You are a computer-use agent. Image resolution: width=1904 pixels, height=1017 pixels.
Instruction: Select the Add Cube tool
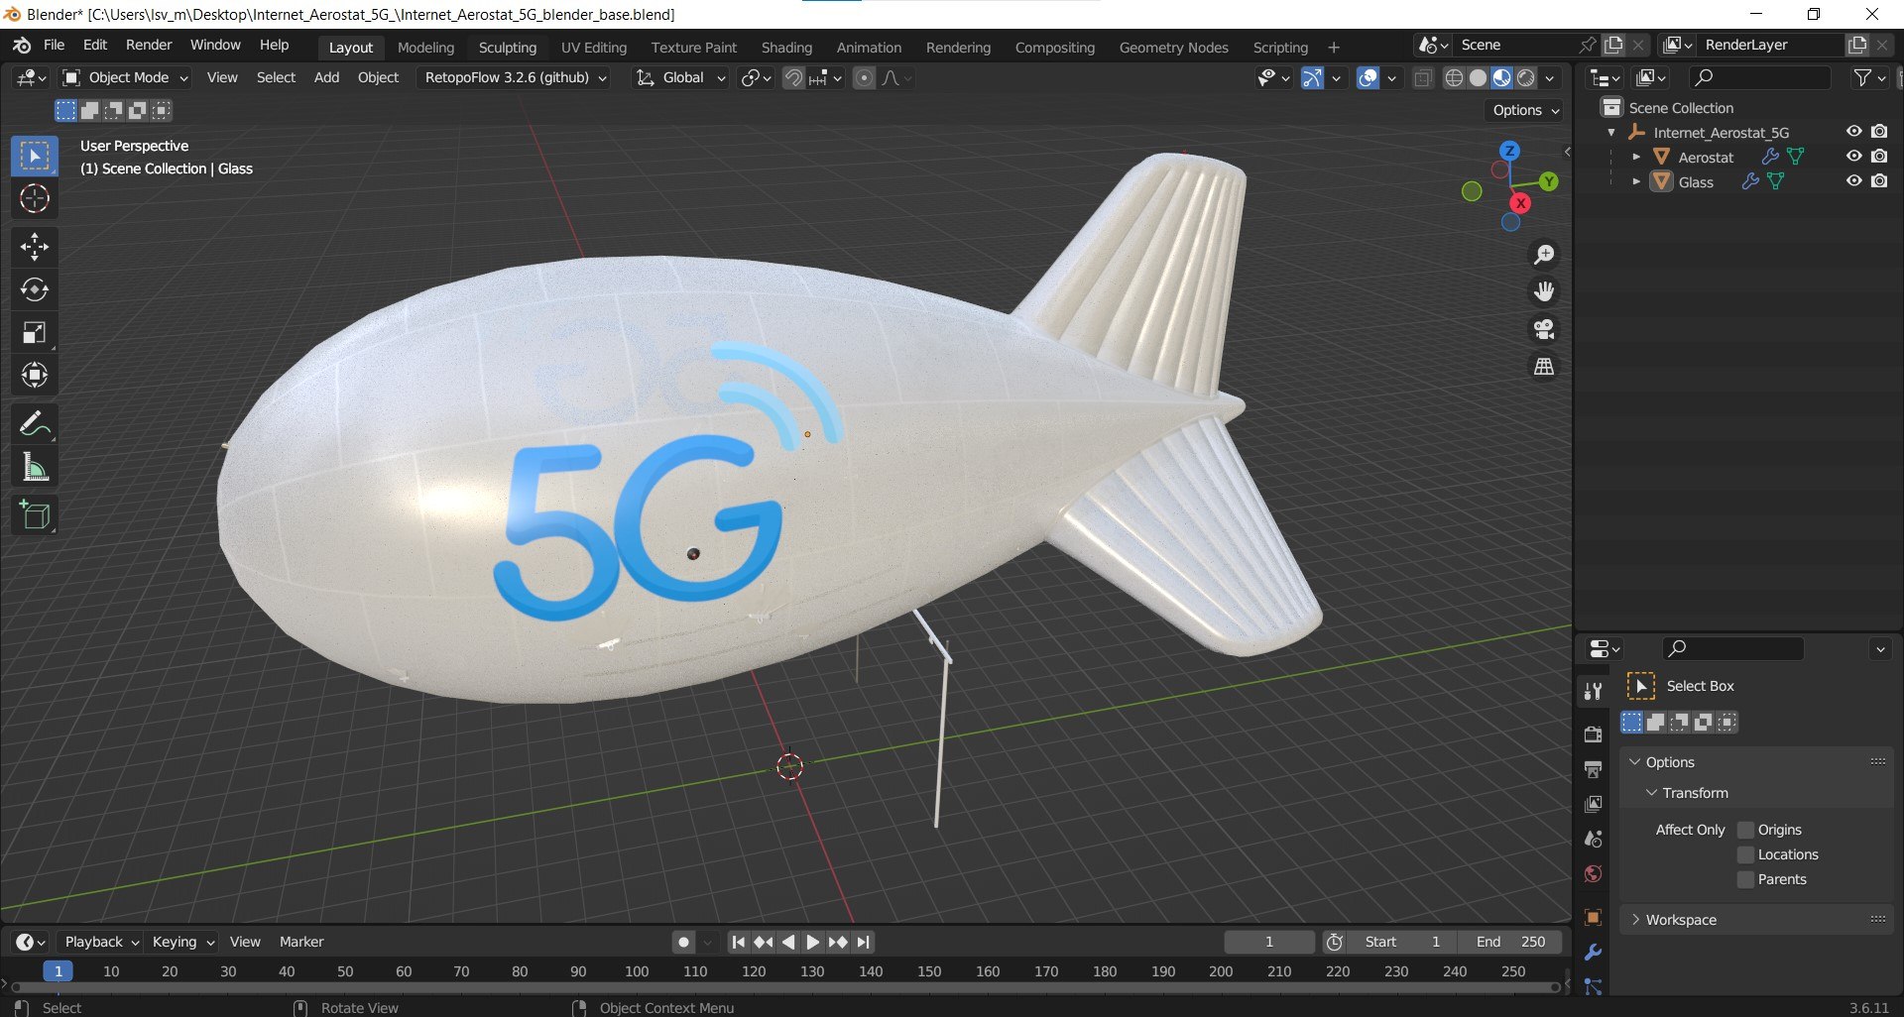(35, 515)
